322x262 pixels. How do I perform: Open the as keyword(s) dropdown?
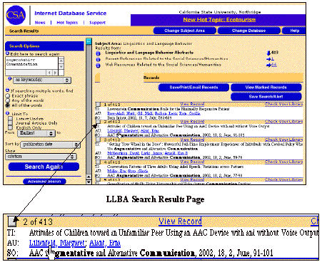pos(42,80)
